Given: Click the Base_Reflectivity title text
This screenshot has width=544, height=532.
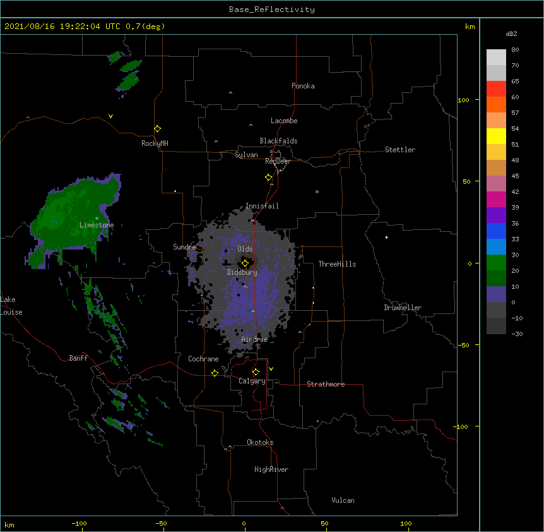Looking at the screenshot, I should tap(272, 9).
